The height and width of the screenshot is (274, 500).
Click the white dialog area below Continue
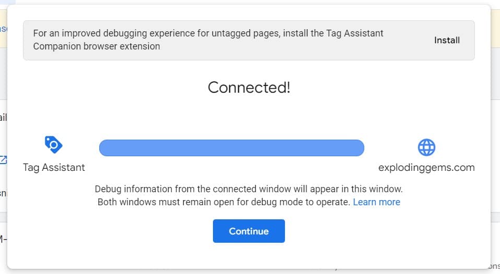[249, 255]
